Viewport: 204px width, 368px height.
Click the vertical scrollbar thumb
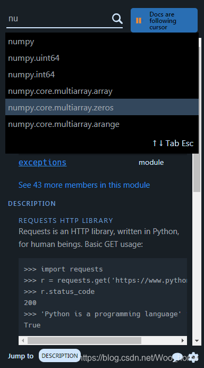(197, 172)
